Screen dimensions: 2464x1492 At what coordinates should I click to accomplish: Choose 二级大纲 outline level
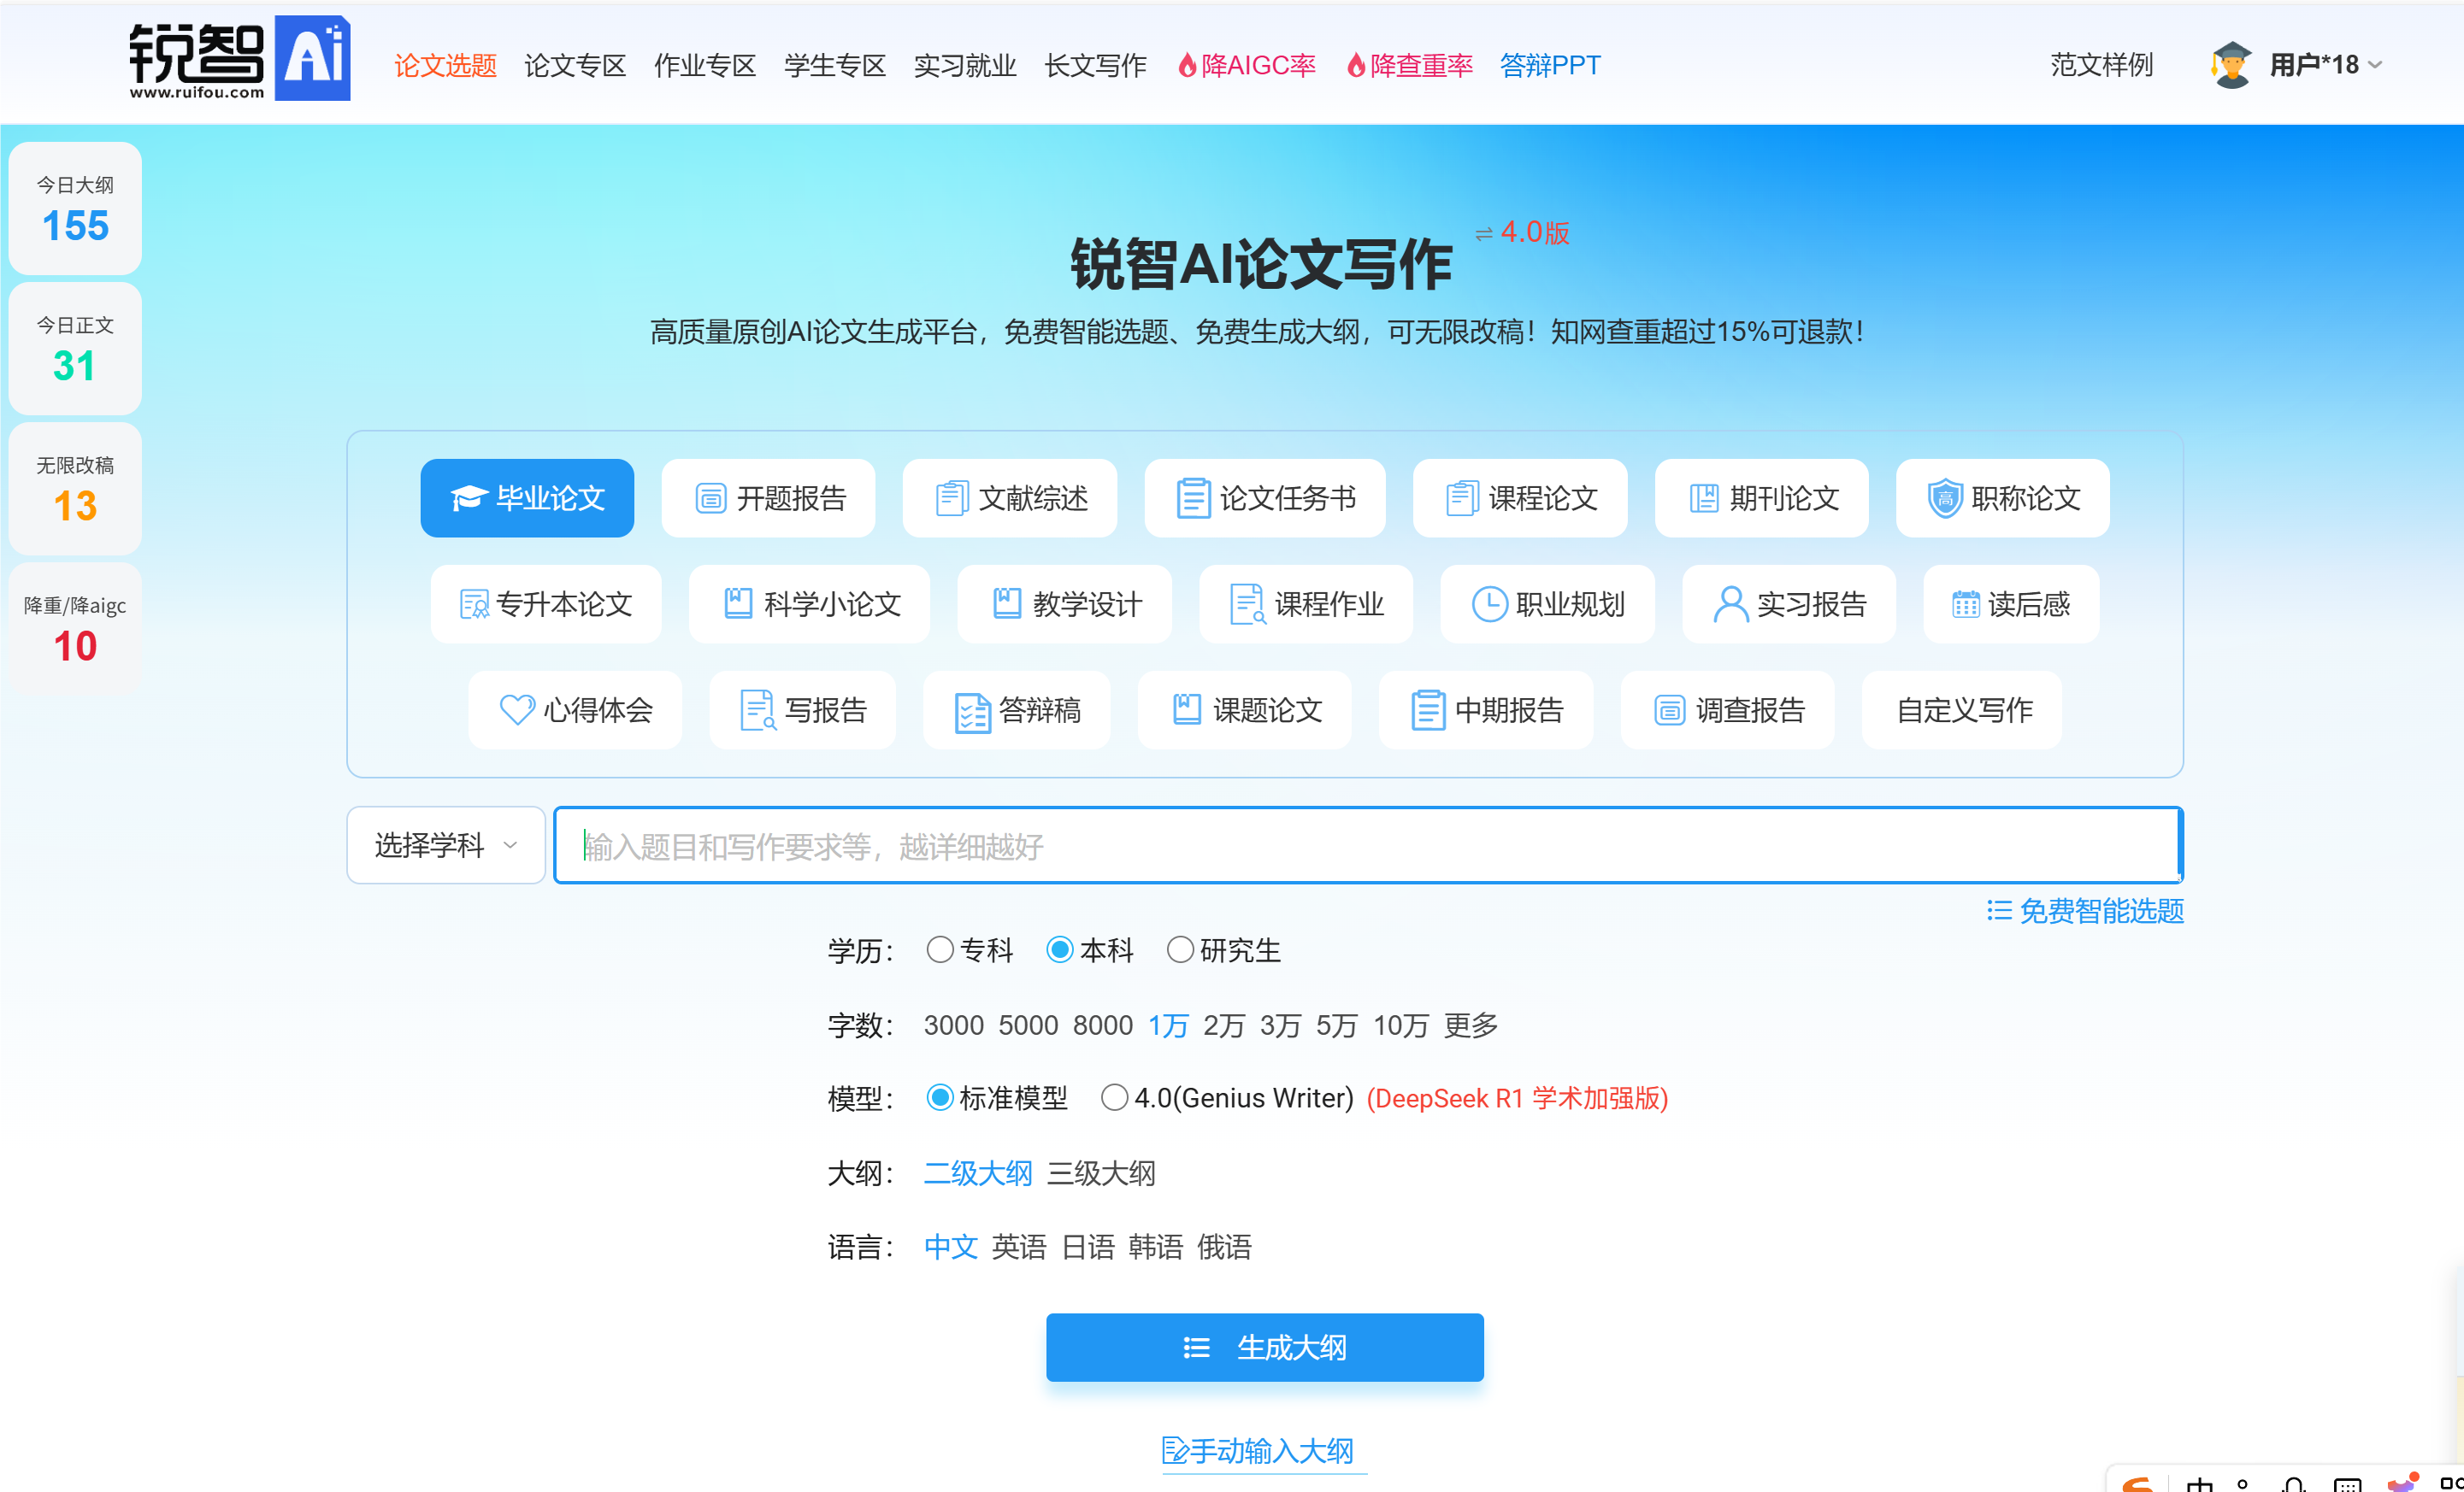click(977, 1173)
